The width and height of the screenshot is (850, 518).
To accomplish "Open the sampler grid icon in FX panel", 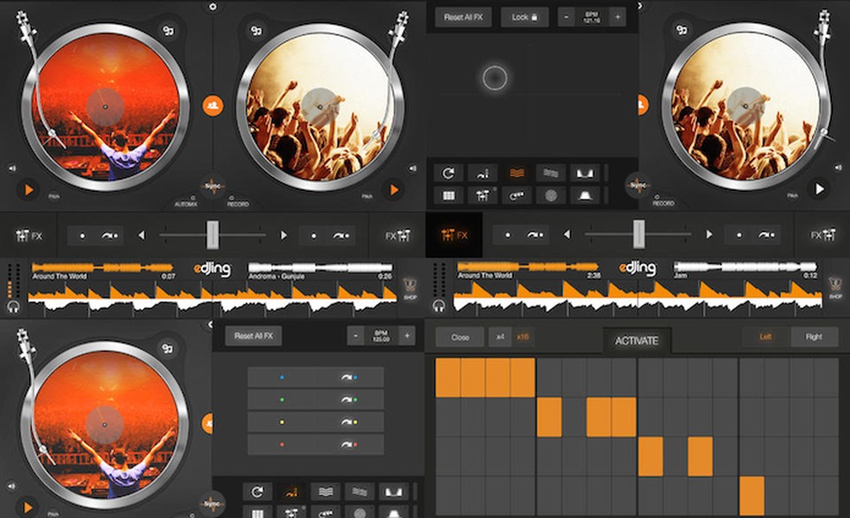I will pyautogui.click(x=447, y=197).
